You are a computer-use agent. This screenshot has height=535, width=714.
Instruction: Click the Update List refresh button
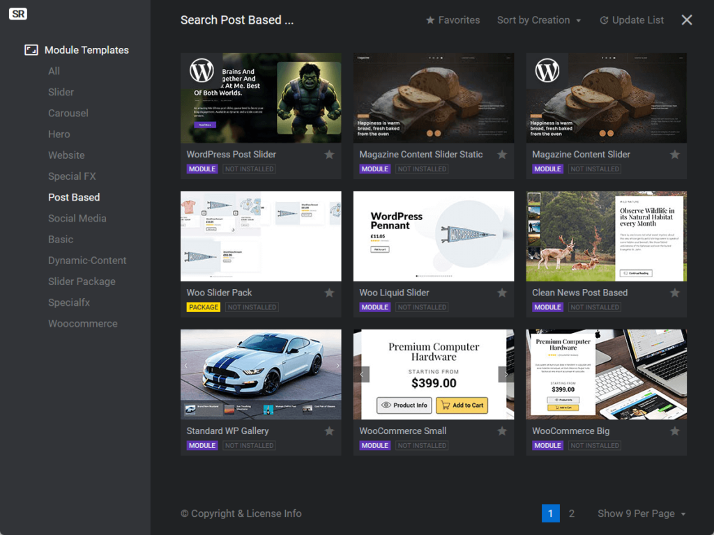point(632,20)
